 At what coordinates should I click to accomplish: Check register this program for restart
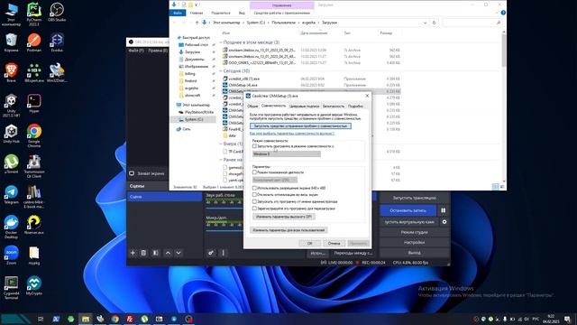click(254, 209)
